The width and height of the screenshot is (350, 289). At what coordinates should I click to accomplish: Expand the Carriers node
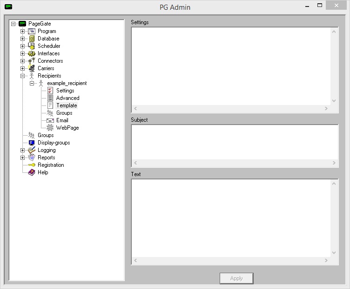22,68
